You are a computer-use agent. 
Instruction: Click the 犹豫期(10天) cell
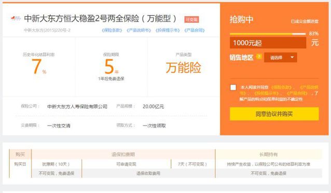56,164
